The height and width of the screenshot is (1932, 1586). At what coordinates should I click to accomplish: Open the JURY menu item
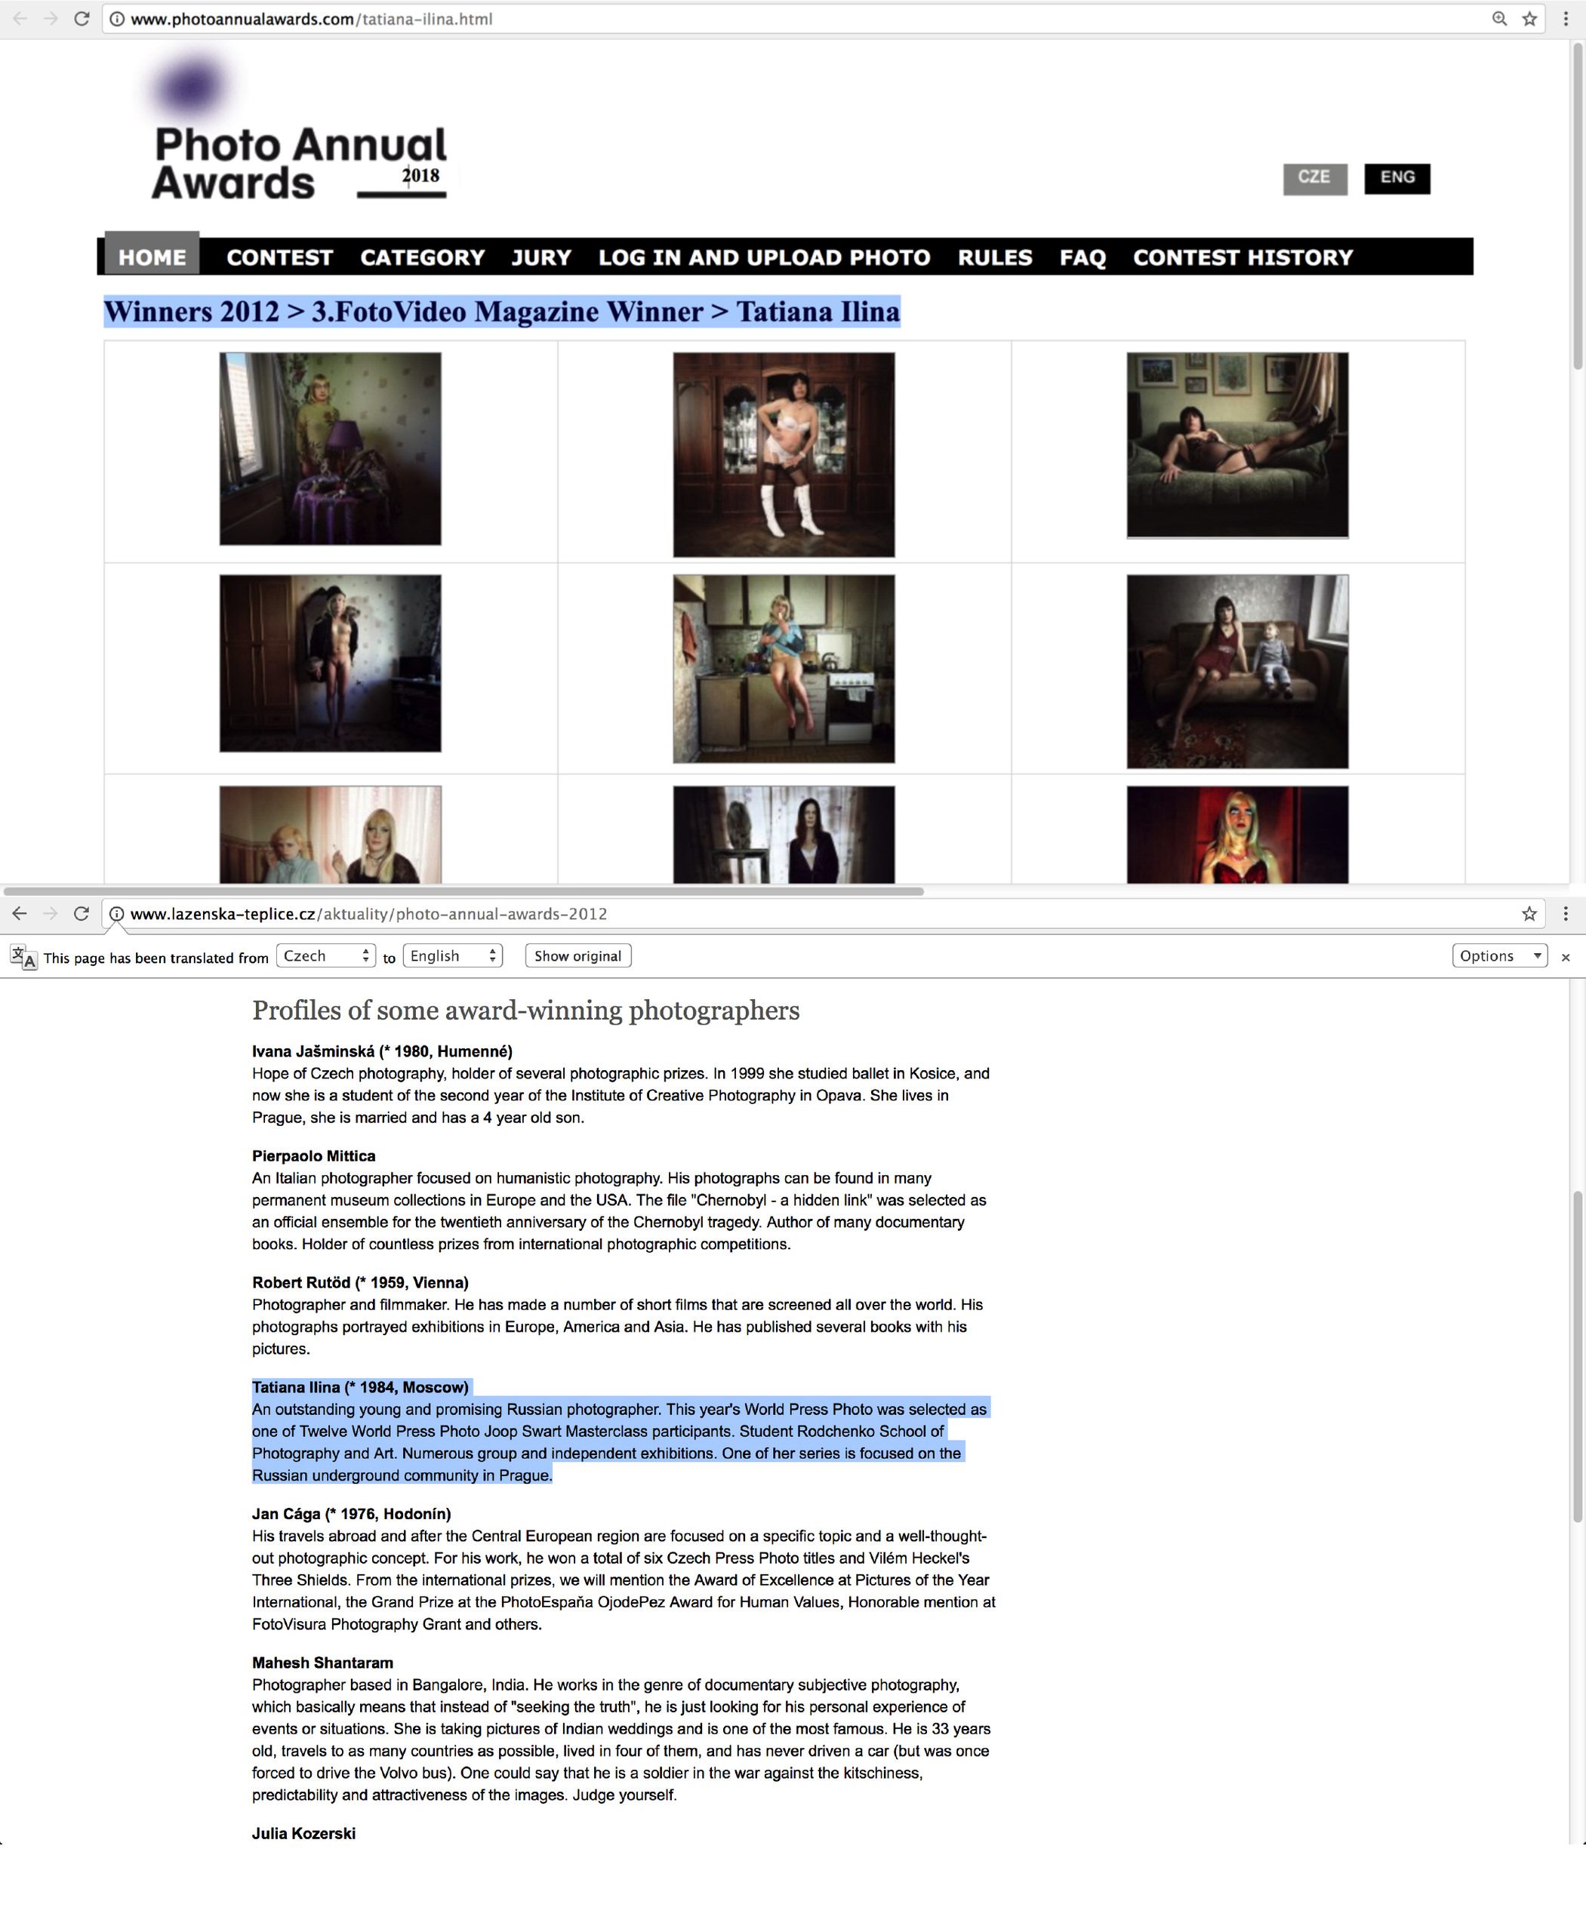[540, 257]
